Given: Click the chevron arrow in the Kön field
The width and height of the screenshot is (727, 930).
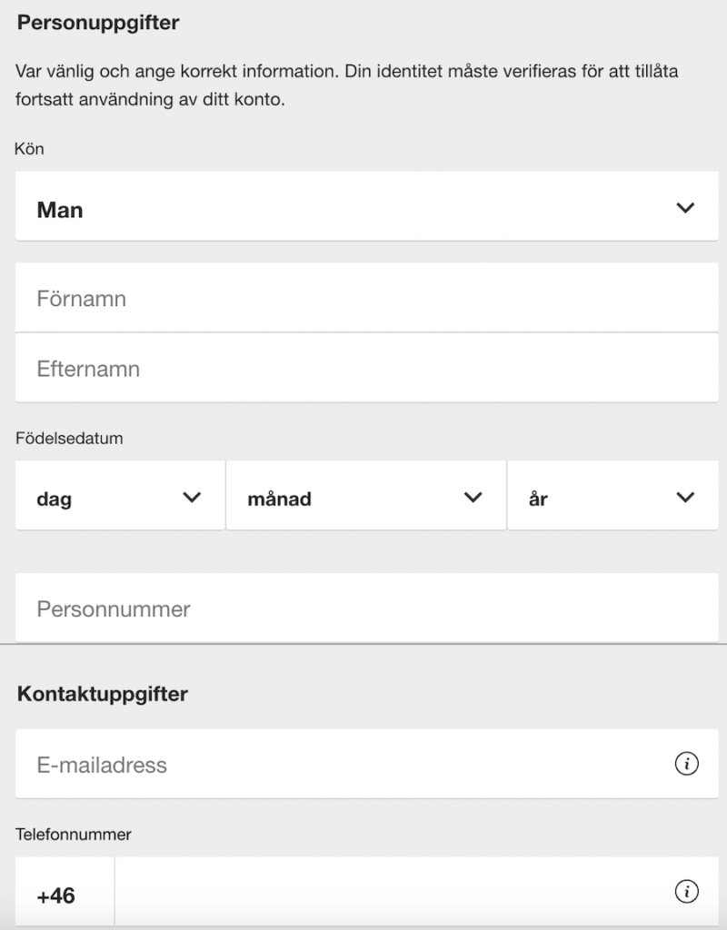Looking at the screenshot, I should tap(685, 208).
